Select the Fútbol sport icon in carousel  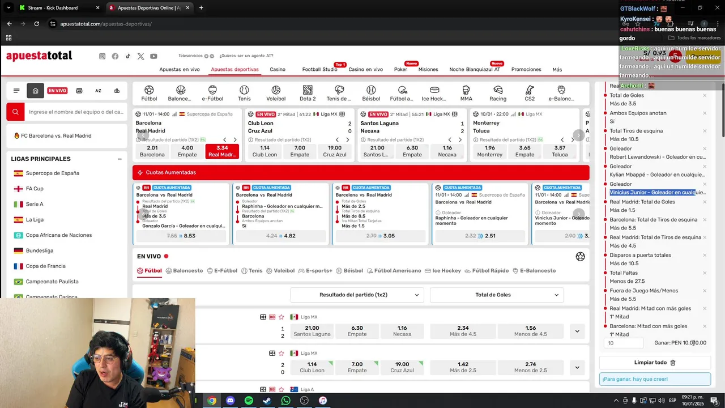tap(149, 93)
